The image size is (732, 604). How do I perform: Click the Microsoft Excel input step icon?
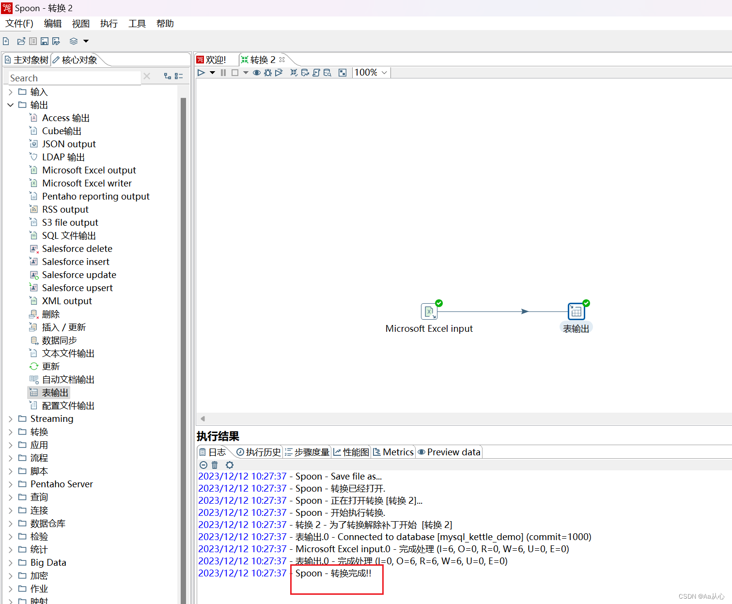tap(429, 311)
